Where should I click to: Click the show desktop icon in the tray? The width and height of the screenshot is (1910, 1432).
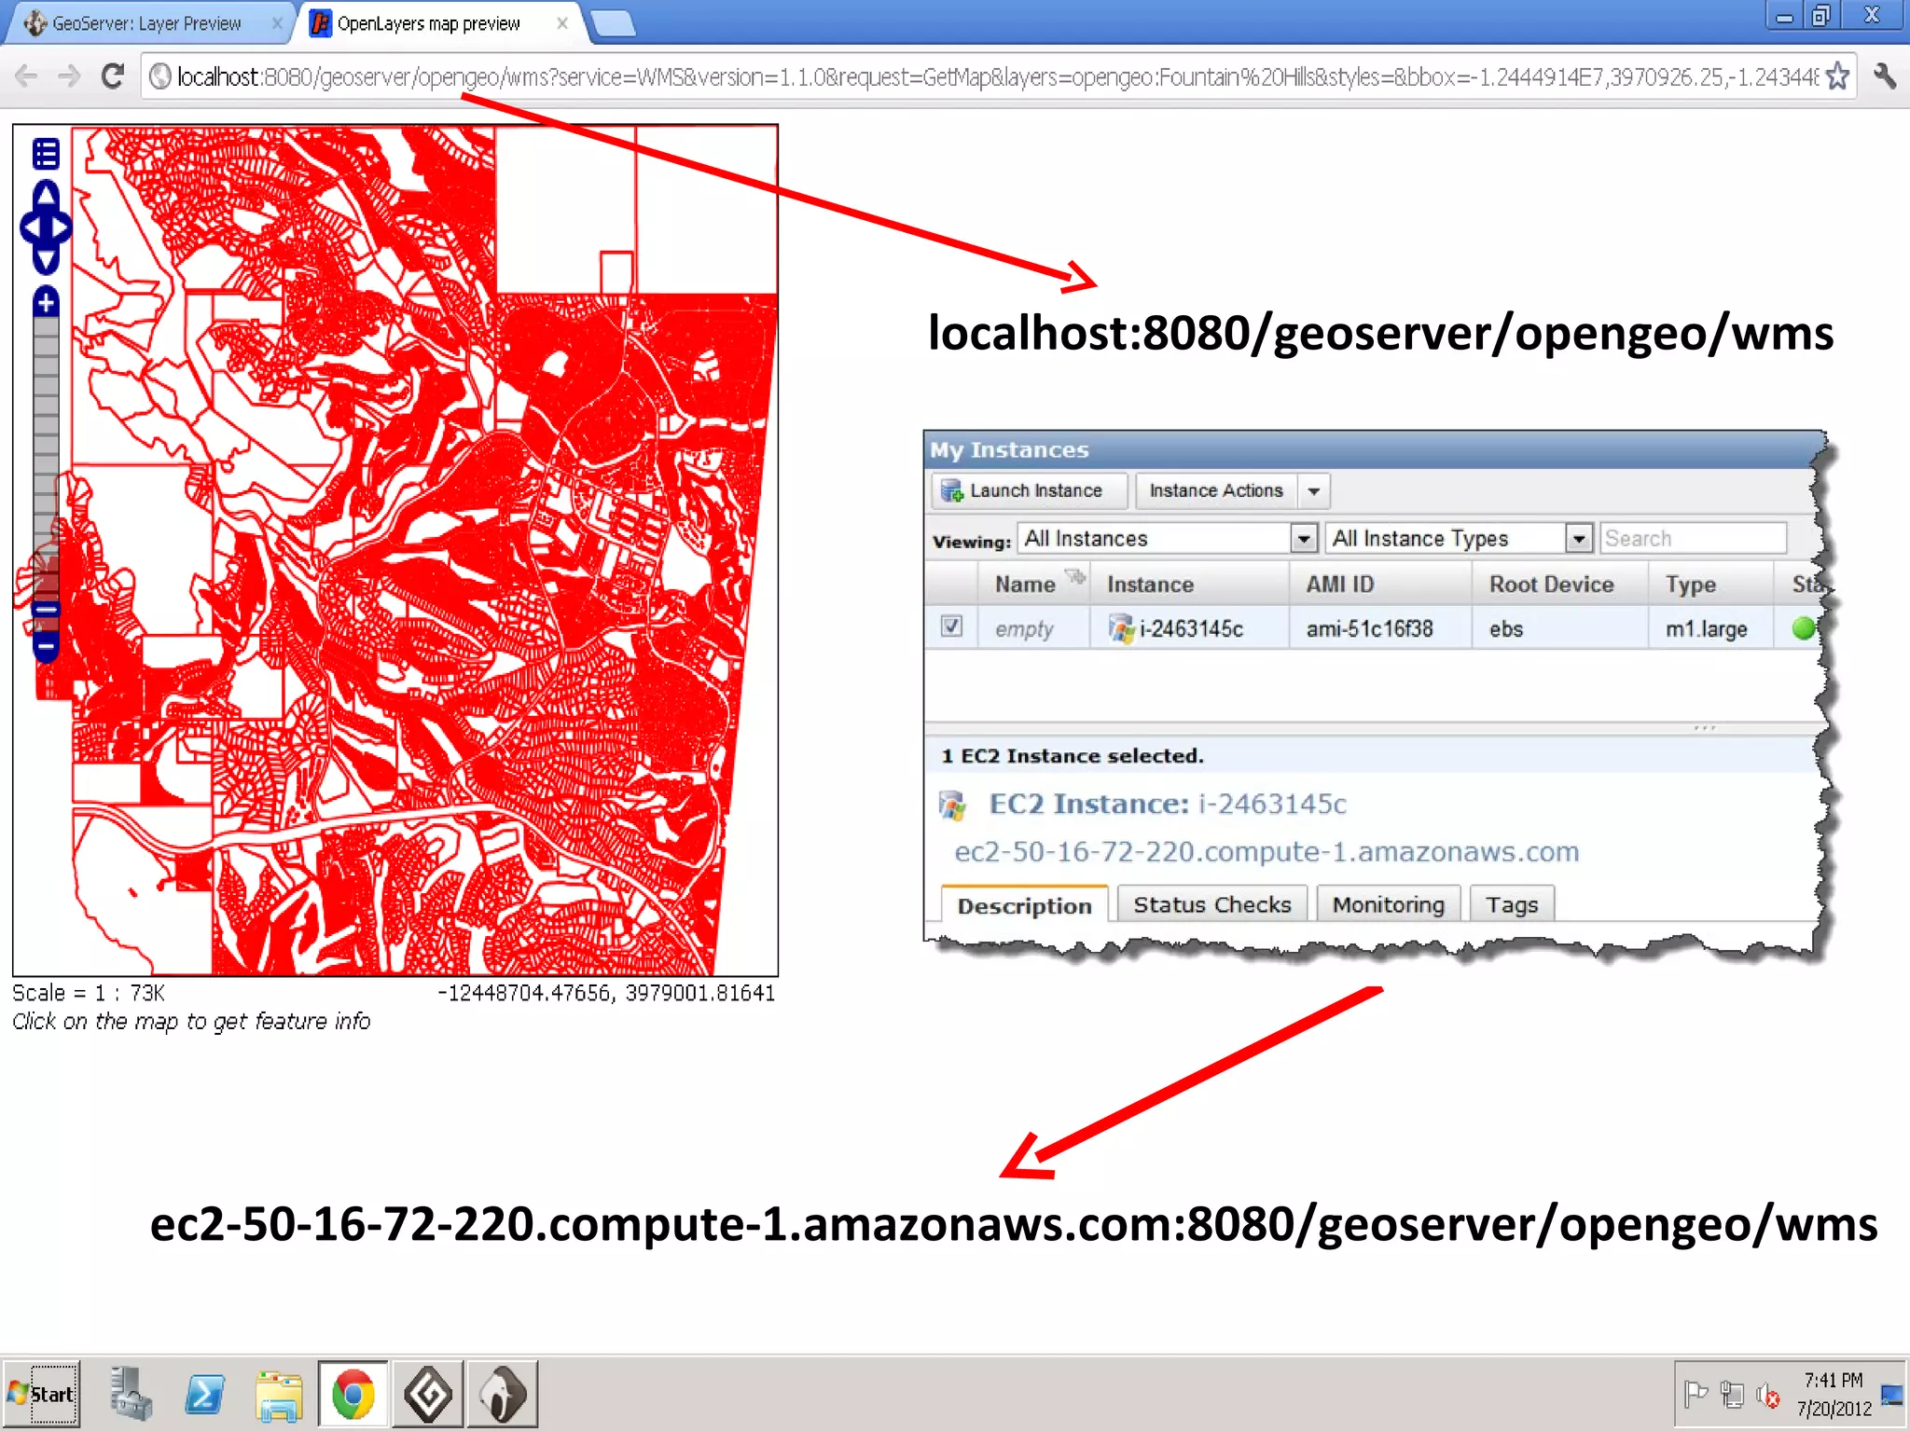1892,1395
